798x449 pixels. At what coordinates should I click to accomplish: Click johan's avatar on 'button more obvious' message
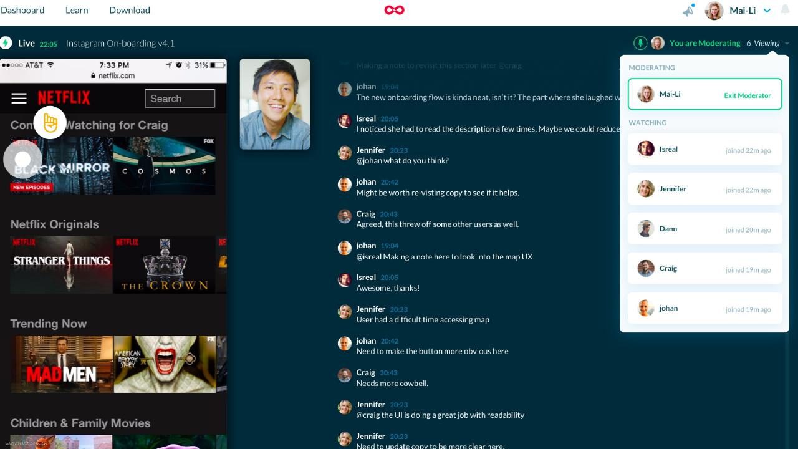(x=345, y=343)
